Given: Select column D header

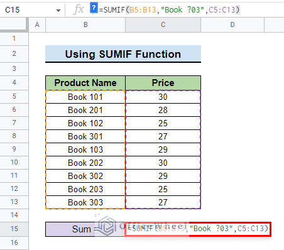Looking at the screenshot, I should coord(232,24).
